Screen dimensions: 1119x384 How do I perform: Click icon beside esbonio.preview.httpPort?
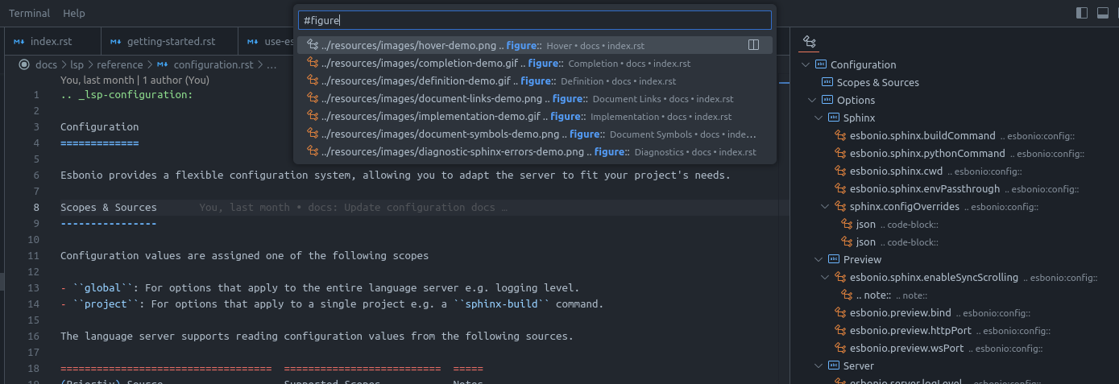tap(841, 330)
